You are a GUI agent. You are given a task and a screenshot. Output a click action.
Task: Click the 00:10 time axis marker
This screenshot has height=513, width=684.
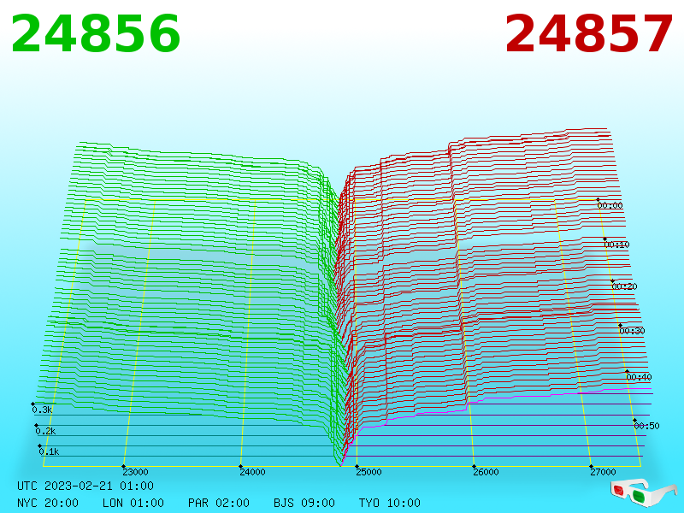coord(616,245)
